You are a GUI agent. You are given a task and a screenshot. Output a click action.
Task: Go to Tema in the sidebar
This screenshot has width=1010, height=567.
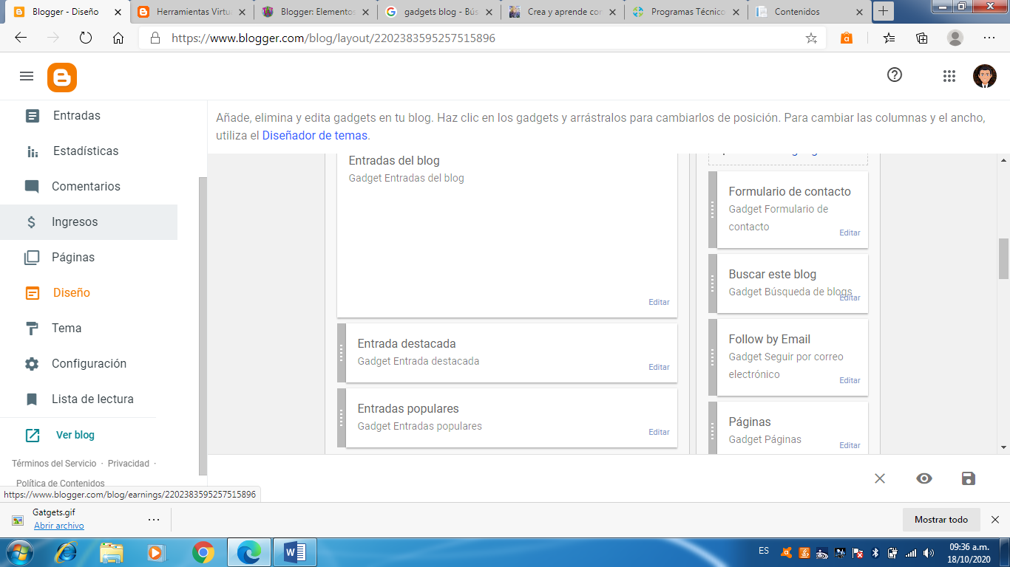[67, 329]
